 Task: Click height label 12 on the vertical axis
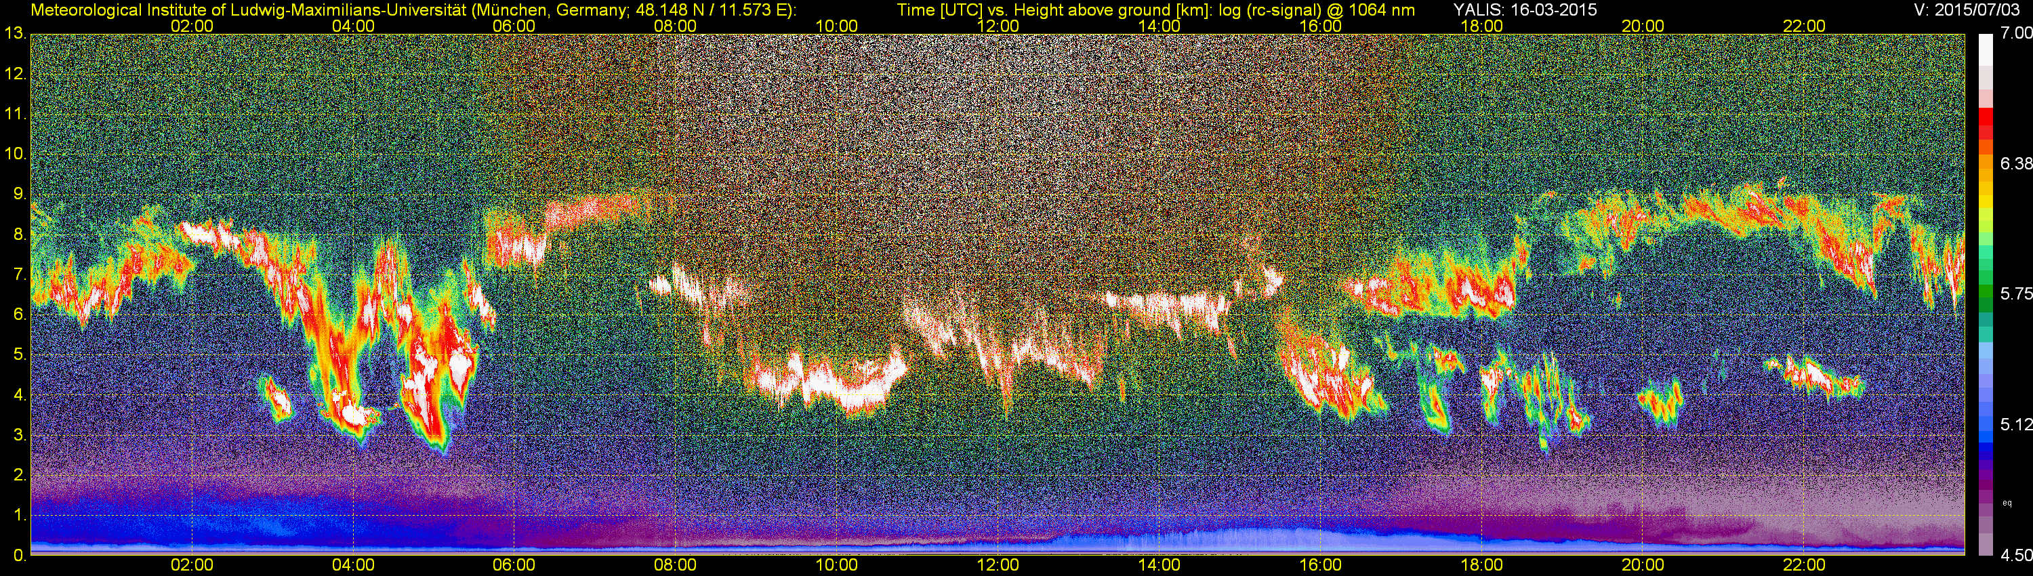15,74
